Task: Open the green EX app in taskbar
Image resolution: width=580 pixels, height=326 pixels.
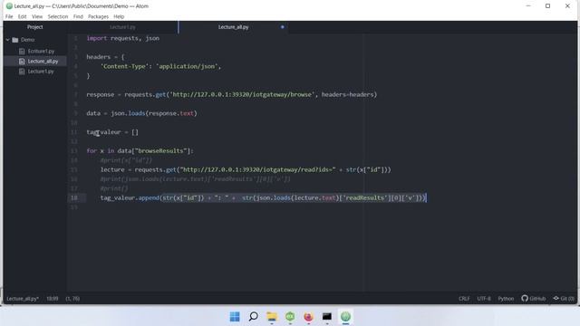Action: (290, 316)
